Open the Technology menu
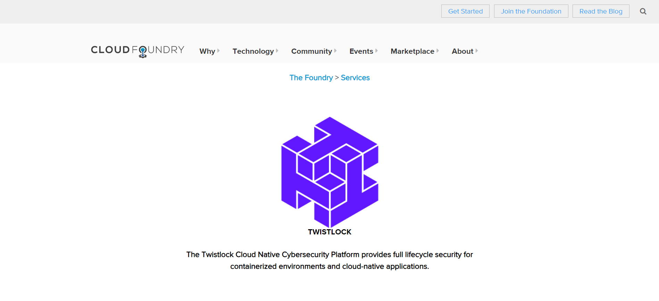The width and height of the screenshot is (659, 301). [x=253, y=51]
